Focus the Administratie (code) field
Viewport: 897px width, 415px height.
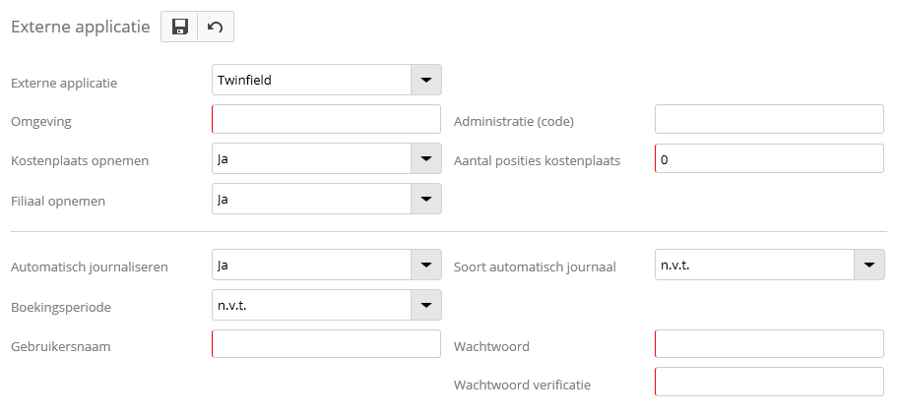769,120
